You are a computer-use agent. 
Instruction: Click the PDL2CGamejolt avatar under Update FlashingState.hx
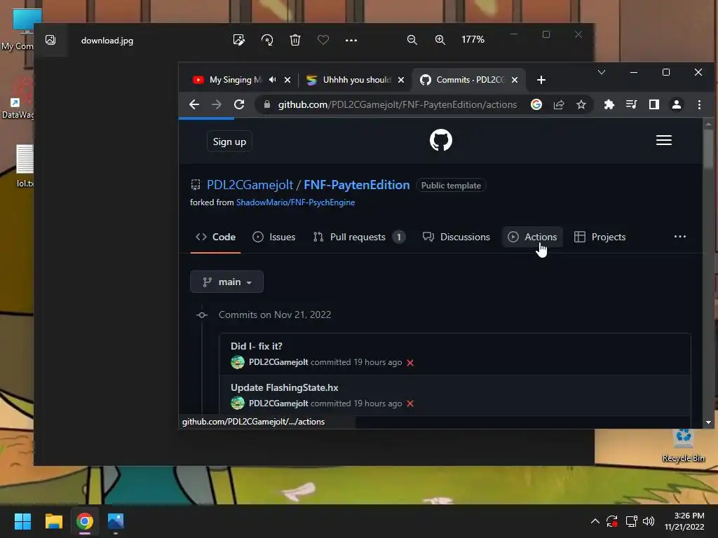coord(238,403)
